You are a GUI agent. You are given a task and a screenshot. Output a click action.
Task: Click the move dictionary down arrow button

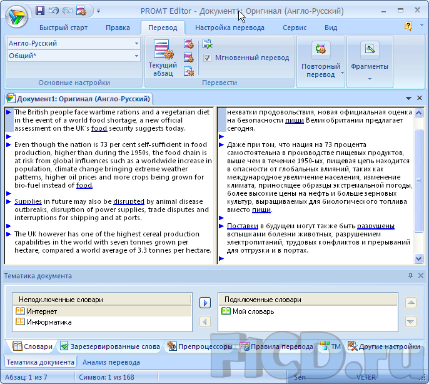pos(411,321)
